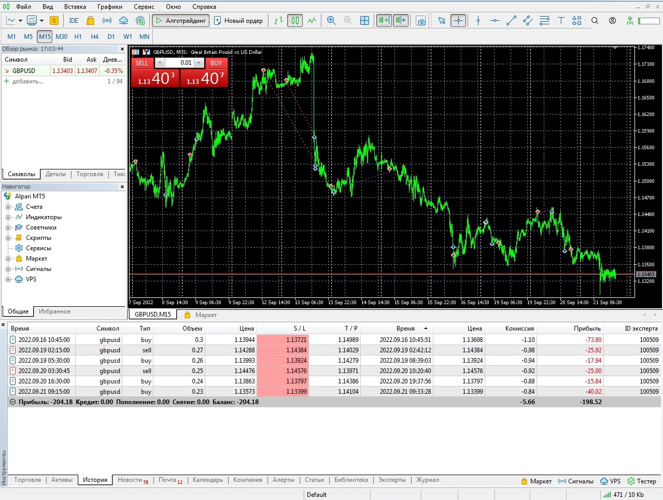Screen dimensions: 663x500
Task: Select the equidistant channel tool
Action: (528, 21)
